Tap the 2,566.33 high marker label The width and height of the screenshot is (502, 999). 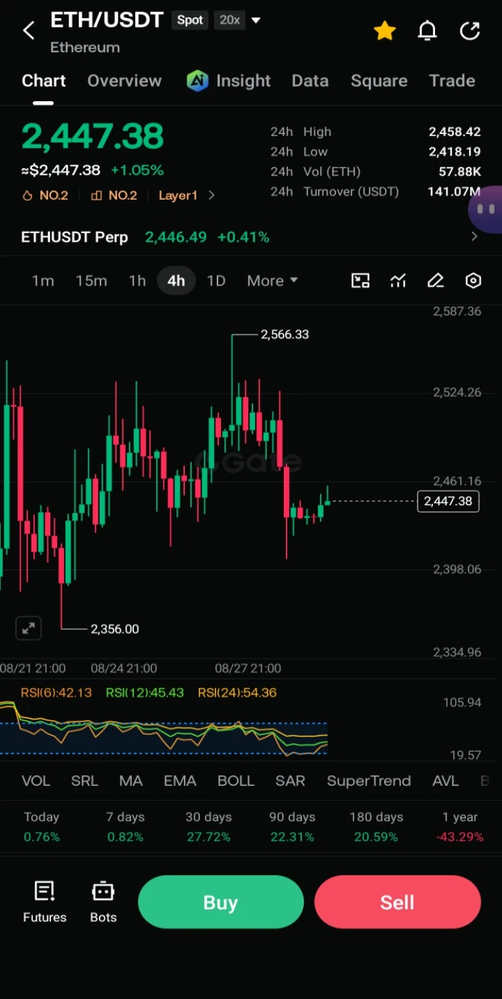tap(285, 334)
